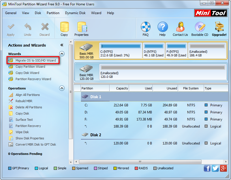Select the 188.39 GB unallocated row
The image size is (231, 180).
click(151, 126)
